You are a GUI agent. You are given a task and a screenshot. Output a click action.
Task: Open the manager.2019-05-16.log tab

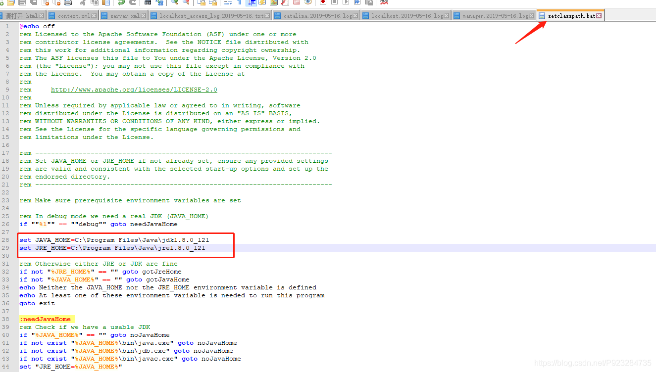pyautogui.click(x=494, y=16)
